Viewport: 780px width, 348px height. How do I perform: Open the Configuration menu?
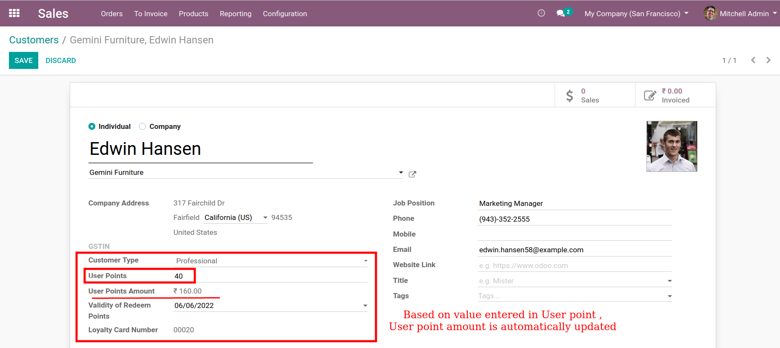(x=285, y=14)
